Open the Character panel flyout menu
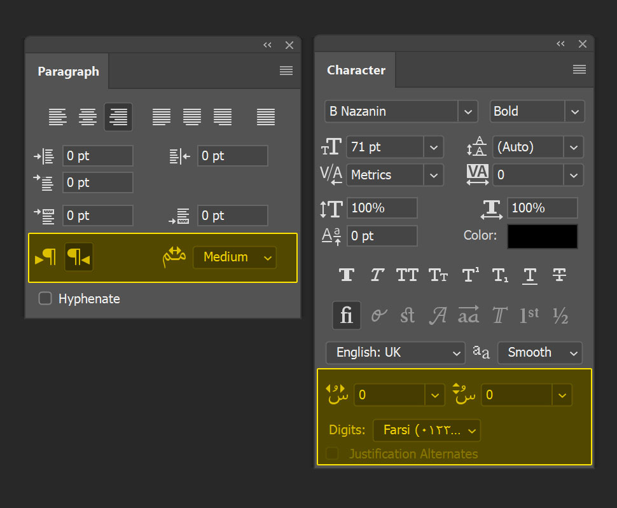Viewport: 617px width, 508px height. coord(579,70)
